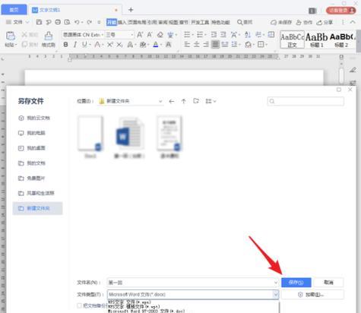The image size is (361, 313).
Task: Open the file type dropdown arrow
Action: [x=276, y=295]
